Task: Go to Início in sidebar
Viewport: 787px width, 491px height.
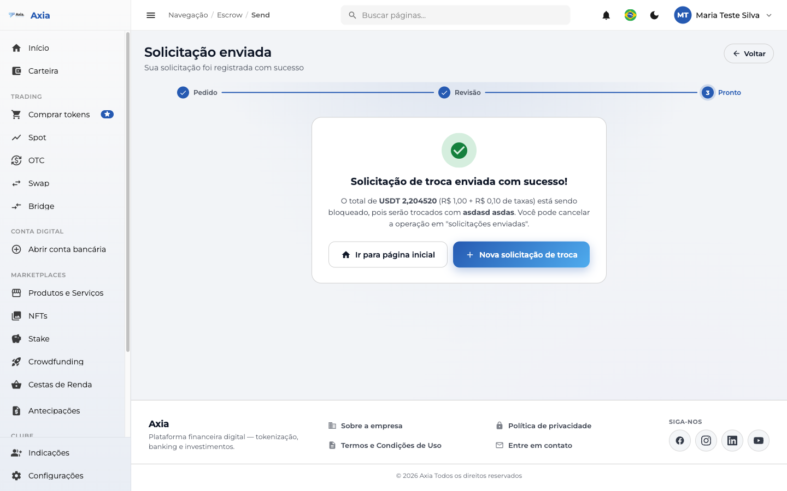Action: tap(62, 48)
